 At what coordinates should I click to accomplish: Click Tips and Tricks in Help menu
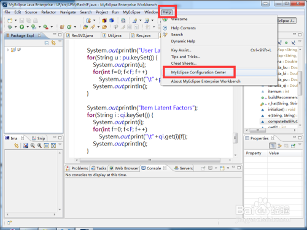(x=185, y=57)
